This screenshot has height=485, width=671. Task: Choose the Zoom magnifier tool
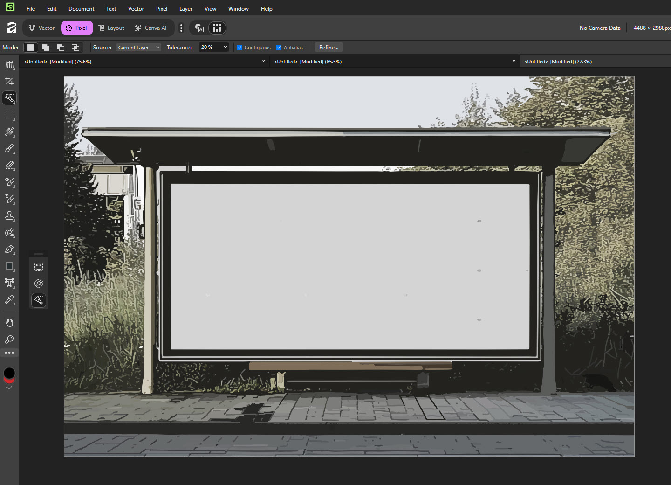[9, 339]
